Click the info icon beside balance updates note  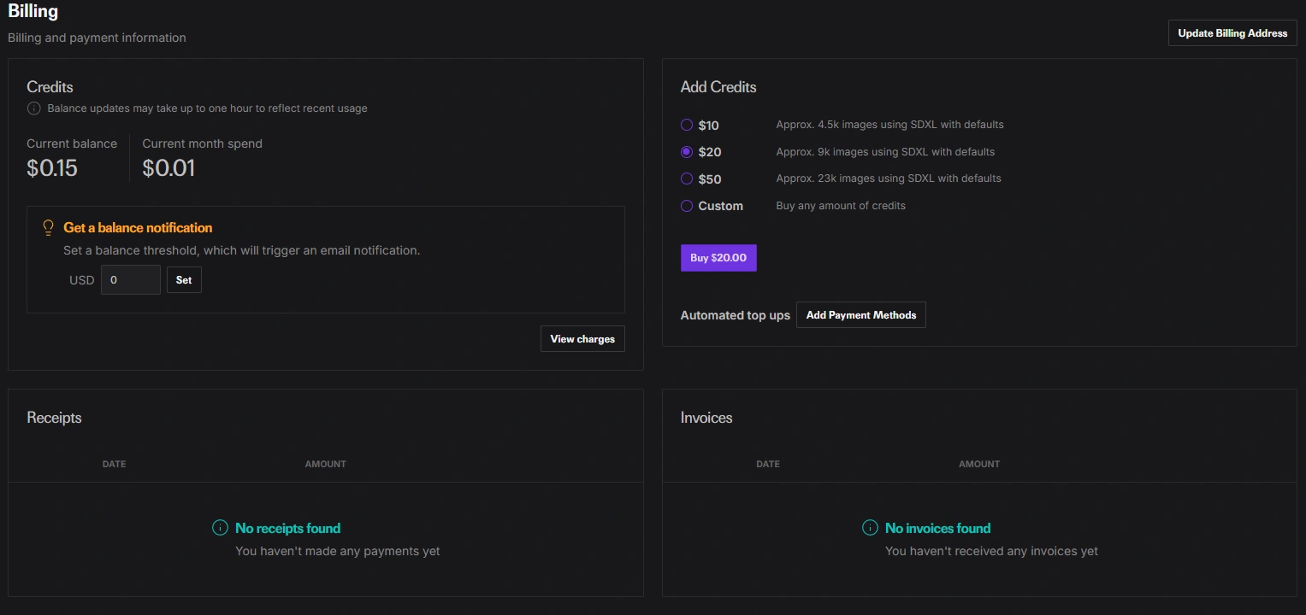33,108
